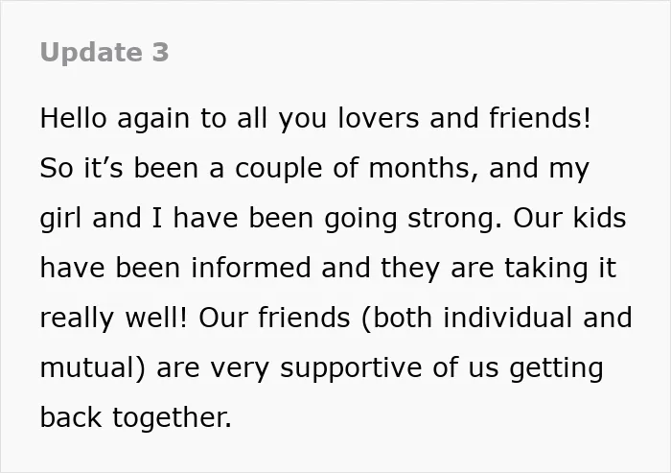Click the phrase 'lovers and friends!'
This screenshot has width=671, height=473.
coord(464,118)
